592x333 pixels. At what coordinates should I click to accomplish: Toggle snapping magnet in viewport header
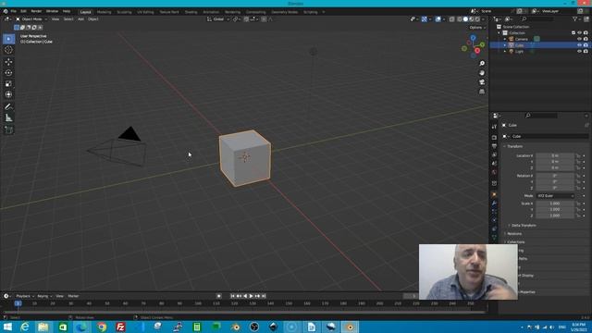pos(246,19)
